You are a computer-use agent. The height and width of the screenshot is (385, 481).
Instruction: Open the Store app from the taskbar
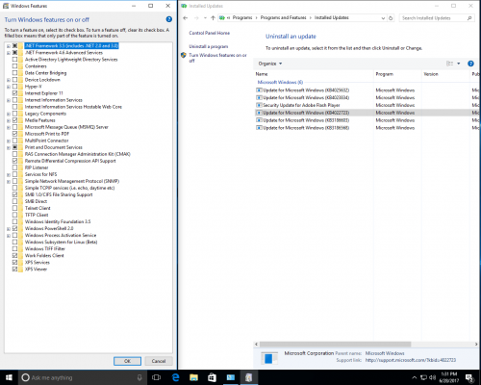coord(212,377)
